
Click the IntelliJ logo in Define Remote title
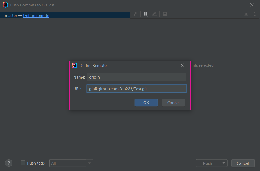coord(74,66)
